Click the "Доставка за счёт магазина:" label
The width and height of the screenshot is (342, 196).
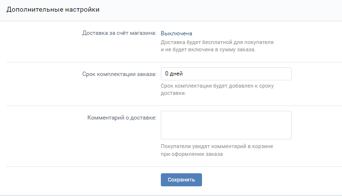coord(119,33)
